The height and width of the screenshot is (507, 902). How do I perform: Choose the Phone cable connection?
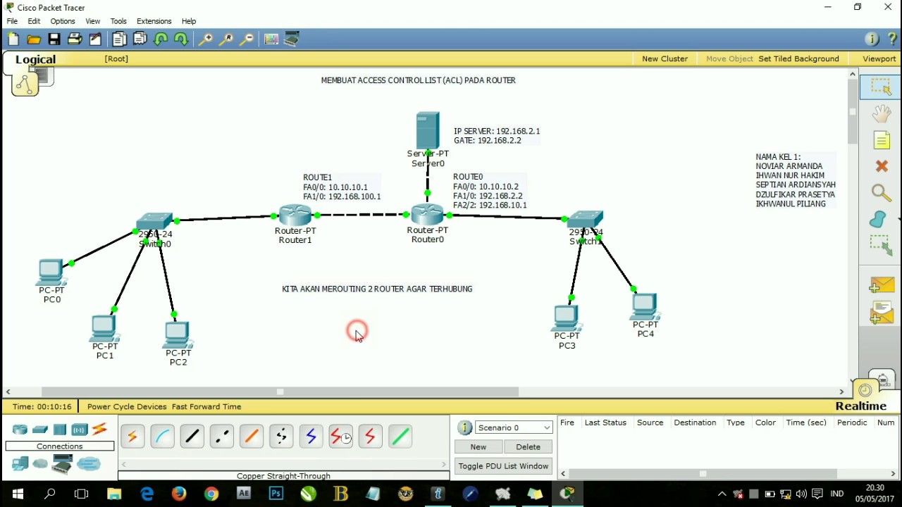(x=281, y=437)
